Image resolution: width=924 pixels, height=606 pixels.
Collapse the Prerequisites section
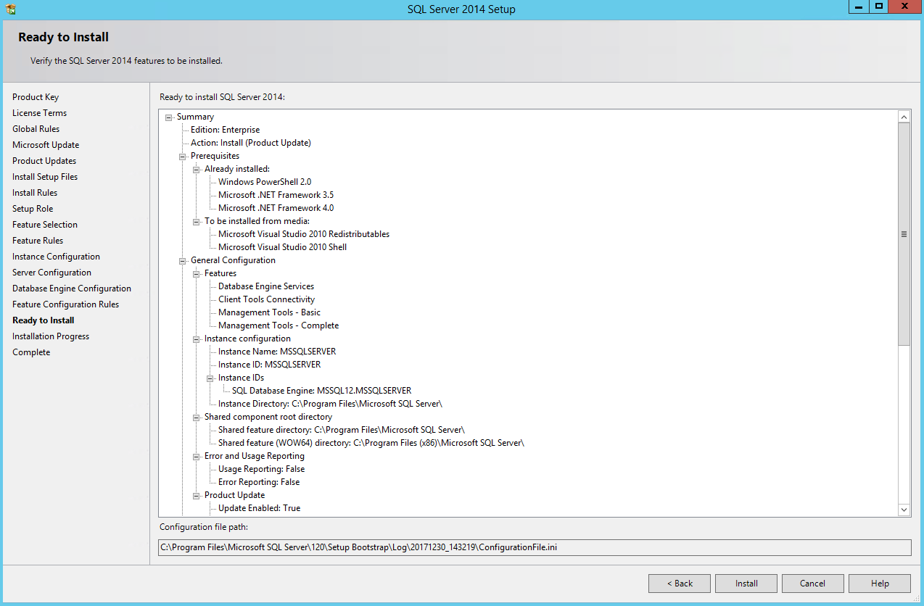click(182, 156)
